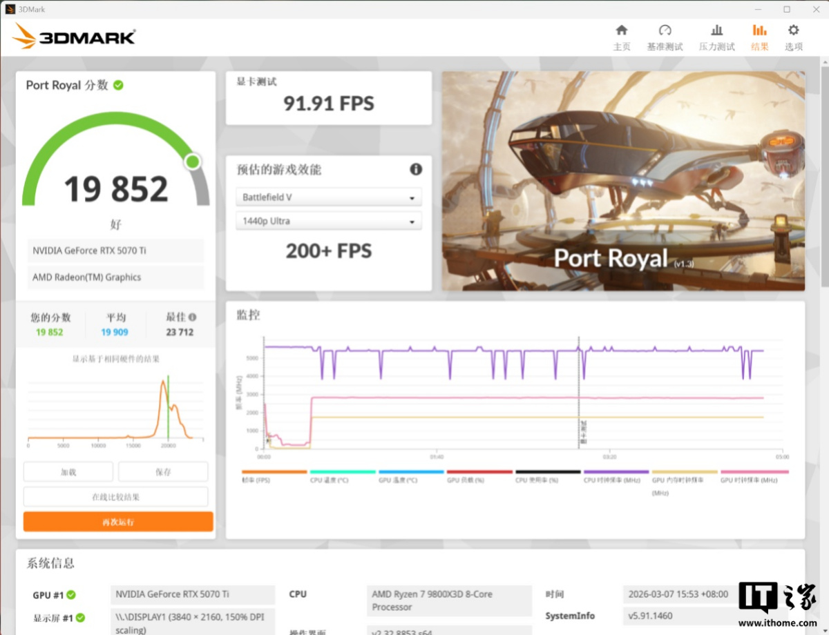Viewport: 829px width, 635px height.
Task: Toggle the GPU 内存时钟频率 yellow legend
Action: click(x=685, y=482)
